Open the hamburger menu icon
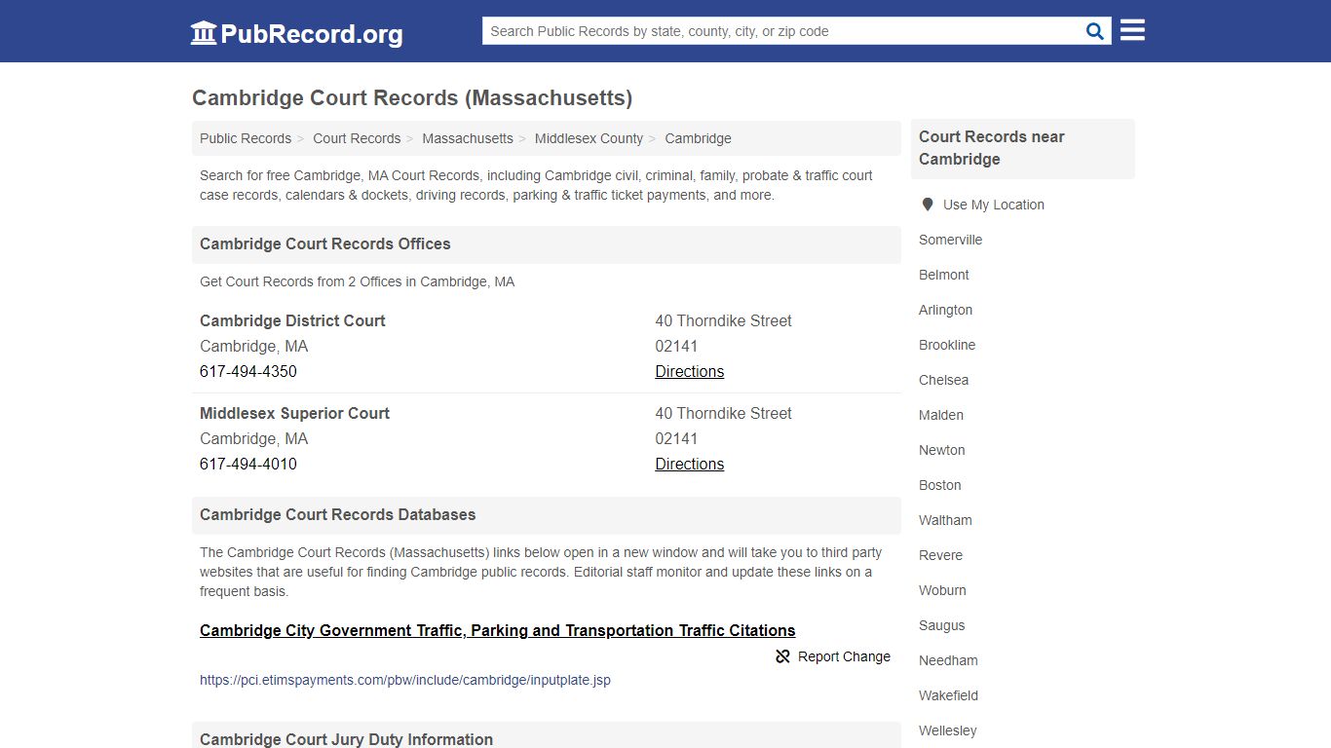The width and height of the screenshot is (1331, 748). (1132, 30)
